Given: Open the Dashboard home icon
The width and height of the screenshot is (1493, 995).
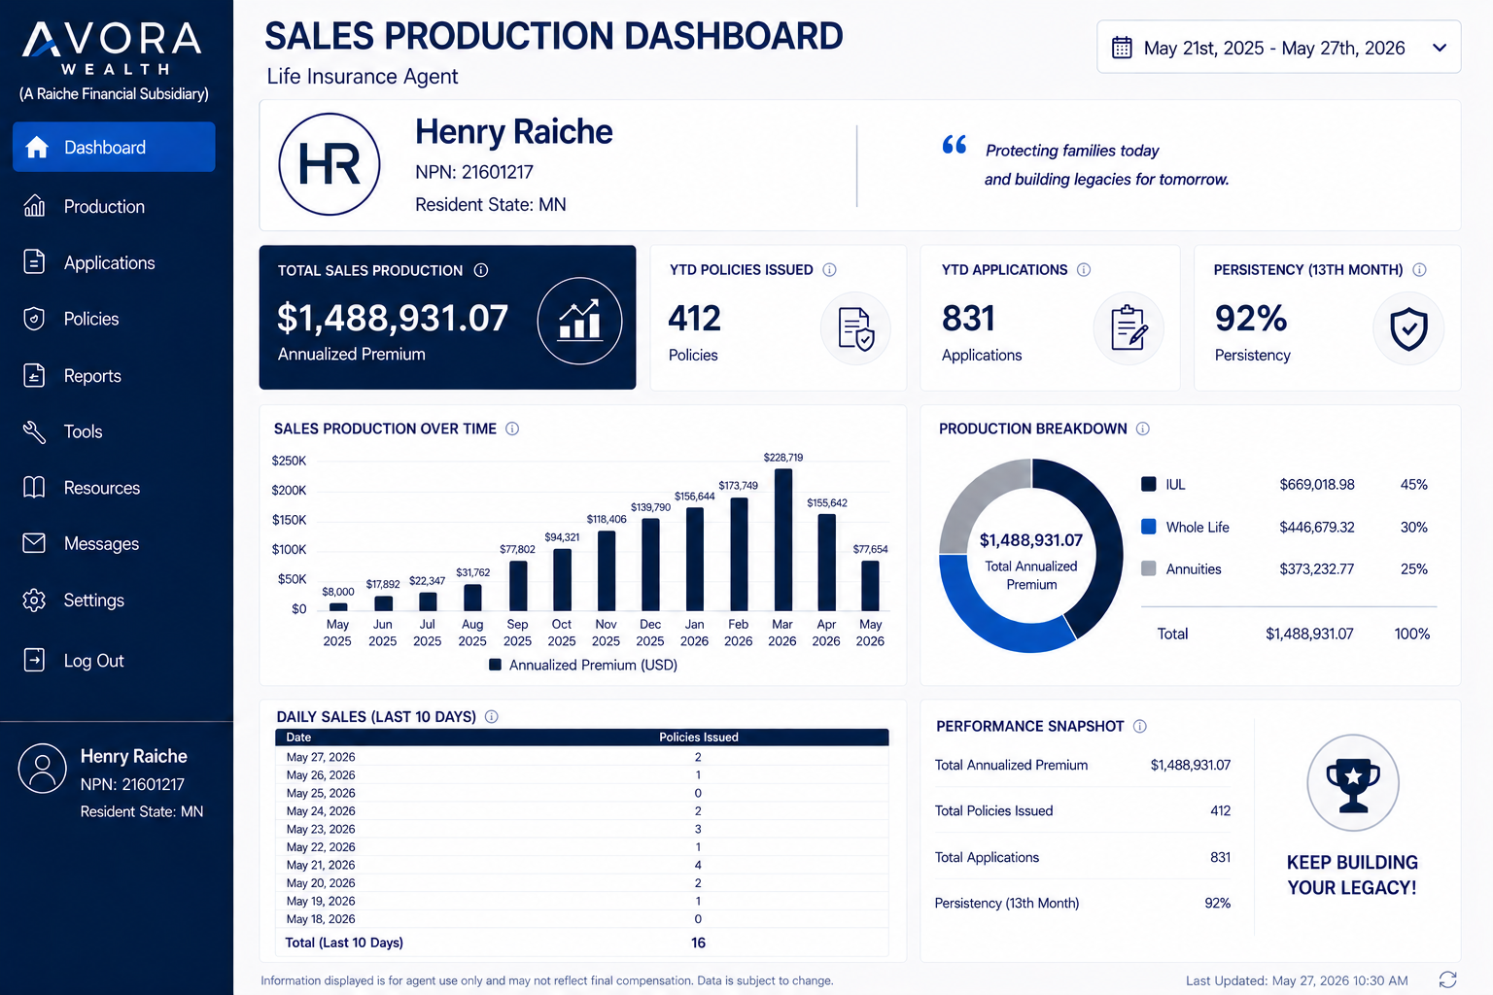Looking at the screenshot, I should [37, 147].
